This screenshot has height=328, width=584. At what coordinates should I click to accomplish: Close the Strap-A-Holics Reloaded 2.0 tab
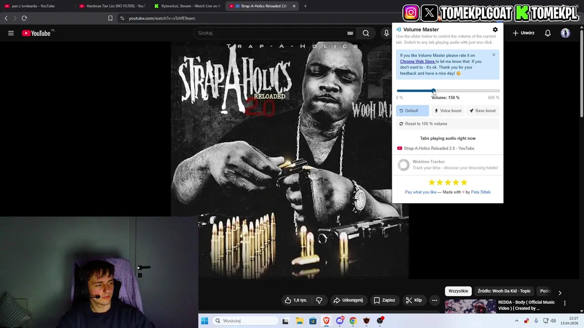click(294, 6)
